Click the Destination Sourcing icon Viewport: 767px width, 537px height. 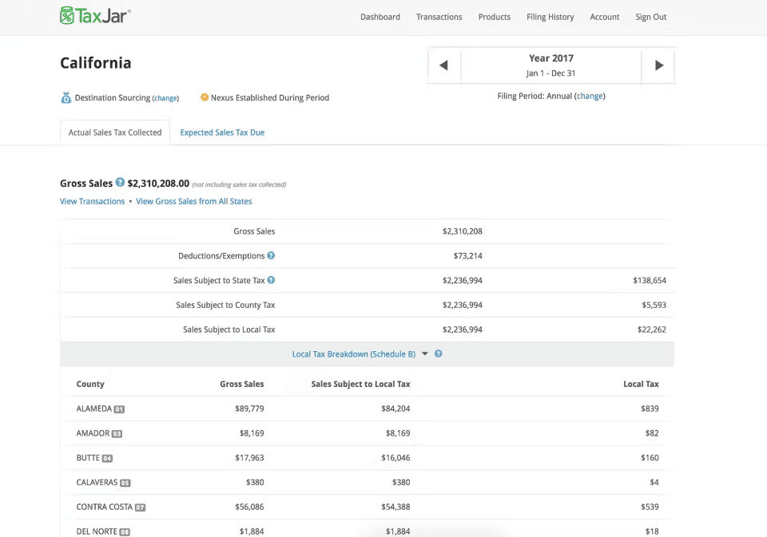click(x=66, y=98)
